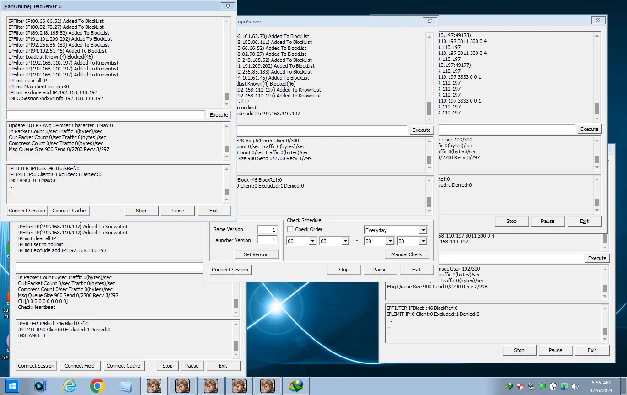Select 'INFO:SessionSndSvrInfo 192.168.110.197' log line
Image resolution: width=627 pixels, height=395 pixels.
(x=56, y=98)
